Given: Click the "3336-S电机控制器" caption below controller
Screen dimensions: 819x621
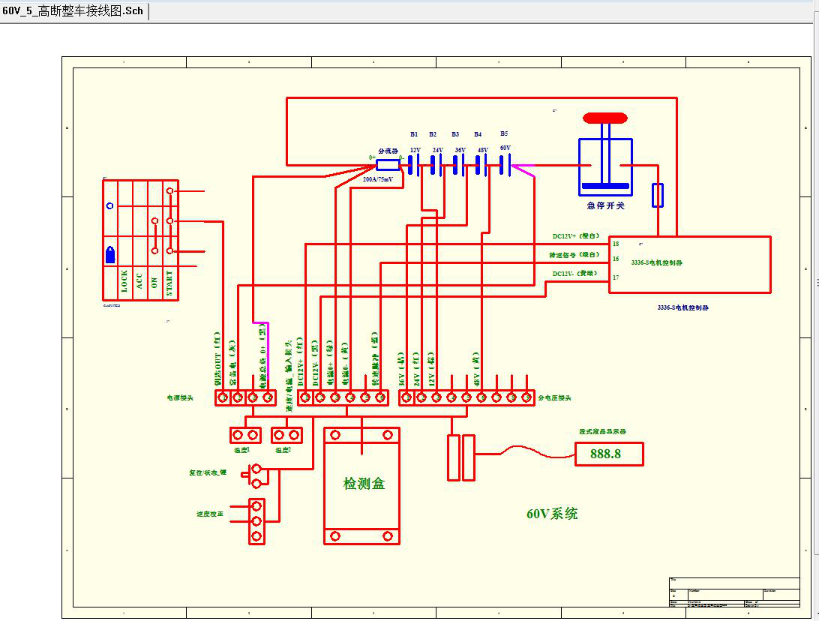Looking at the screenshot, I should click(x=682, y=307).
